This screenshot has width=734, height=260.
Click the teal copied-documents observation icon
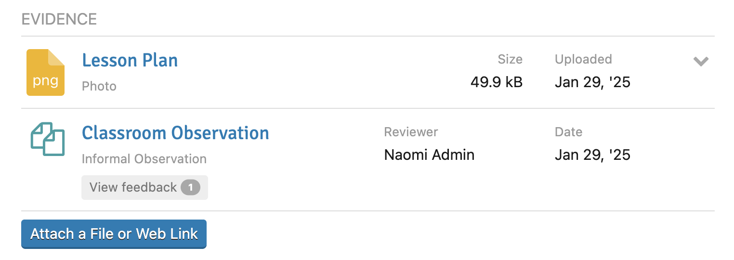48,140
